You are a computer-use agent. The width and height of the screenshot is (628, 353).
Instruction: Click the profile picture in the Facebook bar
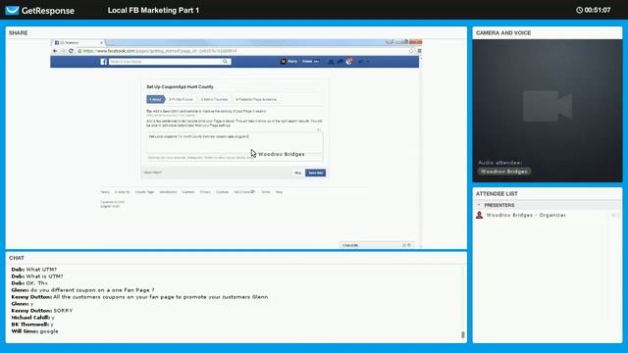(284, 61)
